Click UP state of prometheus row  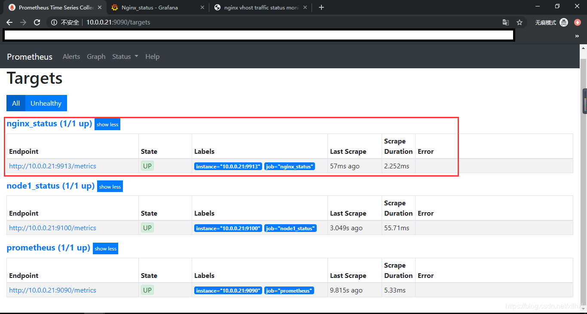coord(147,290)
